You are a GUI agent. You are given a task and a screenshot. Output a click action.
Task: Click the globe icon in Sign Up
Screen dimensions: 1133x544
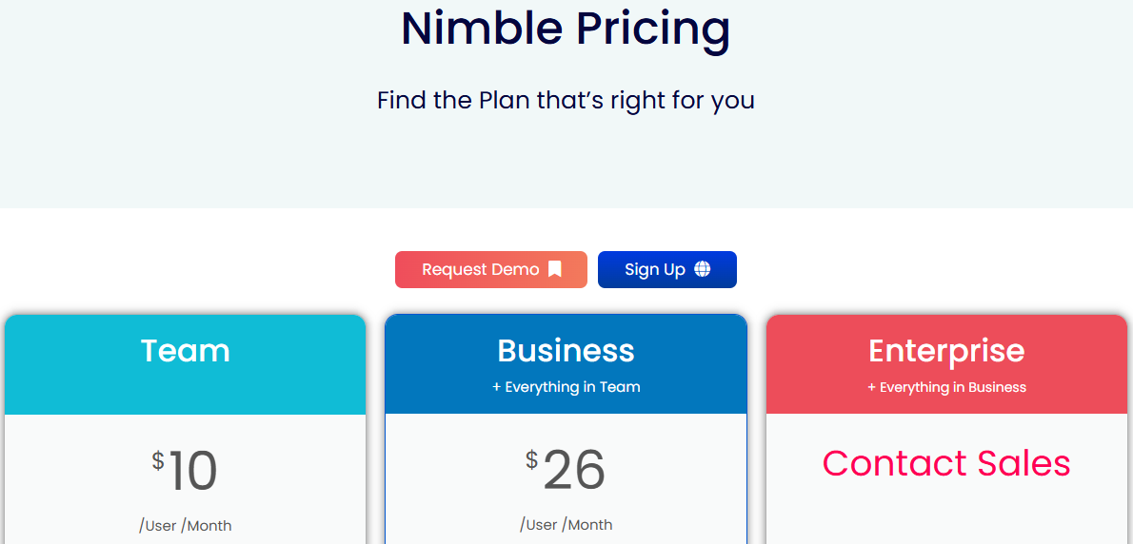coord(702,269)
